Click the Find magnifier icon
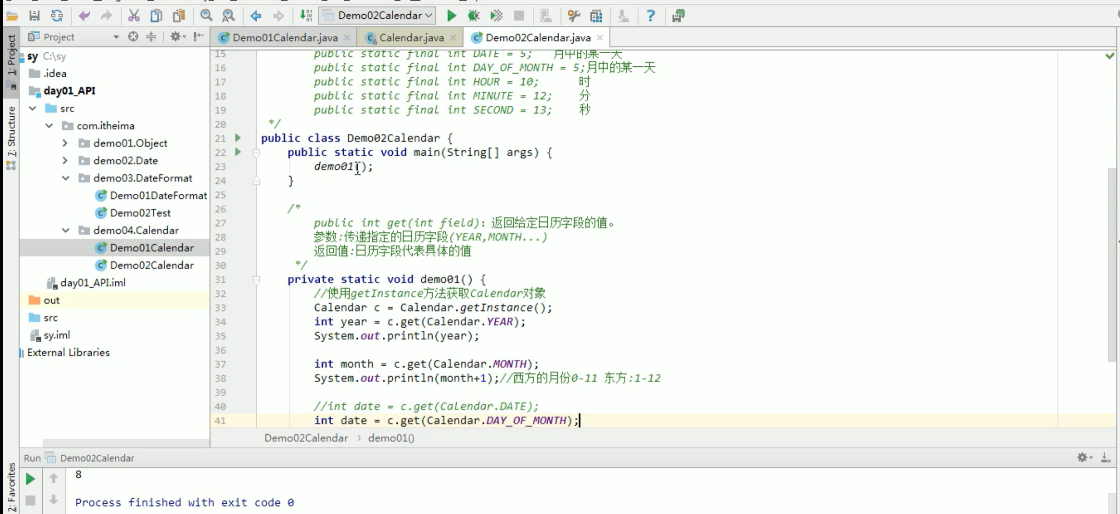This screenshot has width=1120, height=514. 206,16
